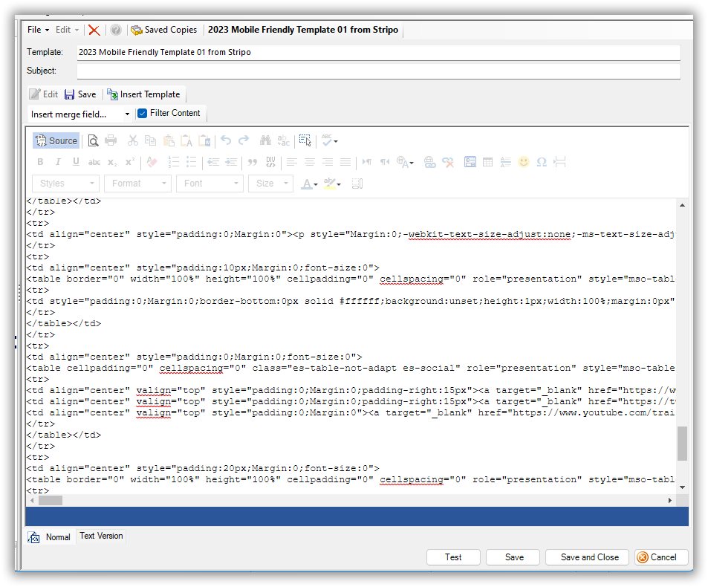
Task: Click the Preview document icon
Action: pyautogui.click(x=93, y=141)
